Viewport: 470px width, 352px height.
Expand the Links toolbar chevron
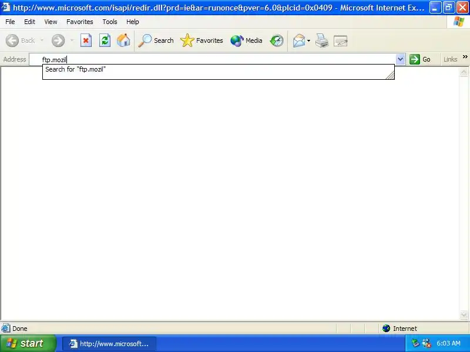tap(465, 56)
